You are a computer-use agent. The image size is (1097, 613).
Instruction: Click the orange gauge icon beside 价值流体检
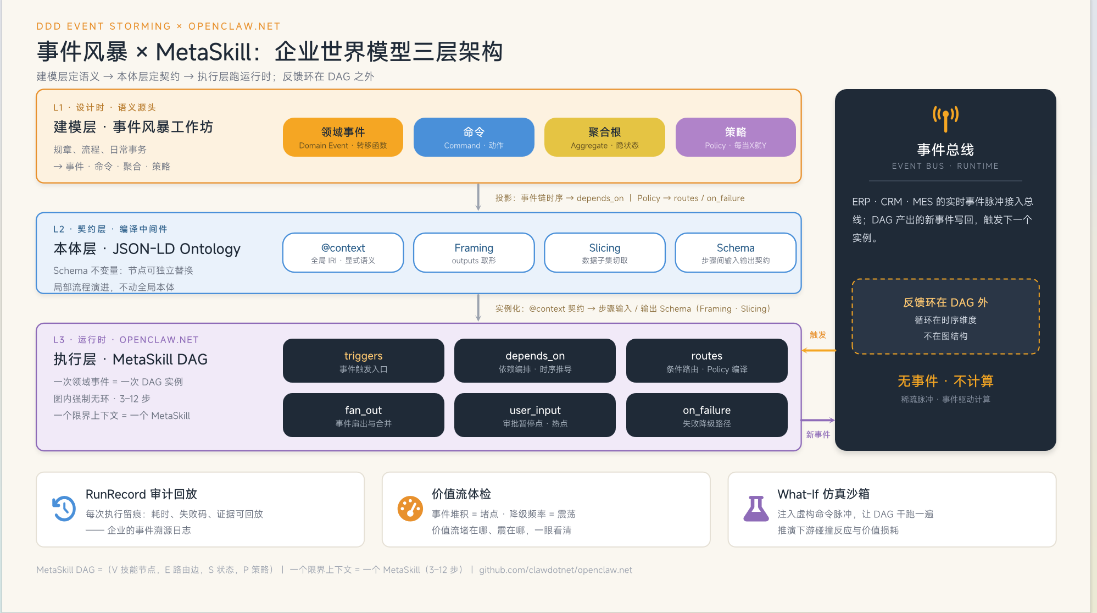point(410,509)
